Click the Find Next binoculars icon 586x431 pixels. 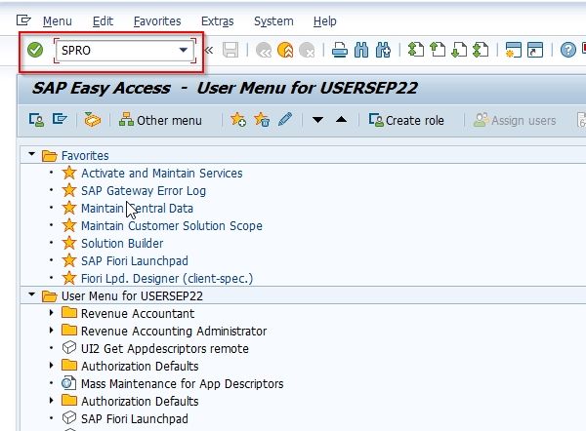click(x=384, y=50)
